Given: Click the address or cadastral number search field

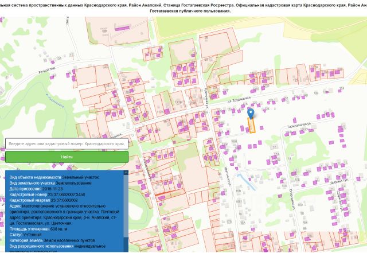Looking at the screenshot, I should pos(67,143).
